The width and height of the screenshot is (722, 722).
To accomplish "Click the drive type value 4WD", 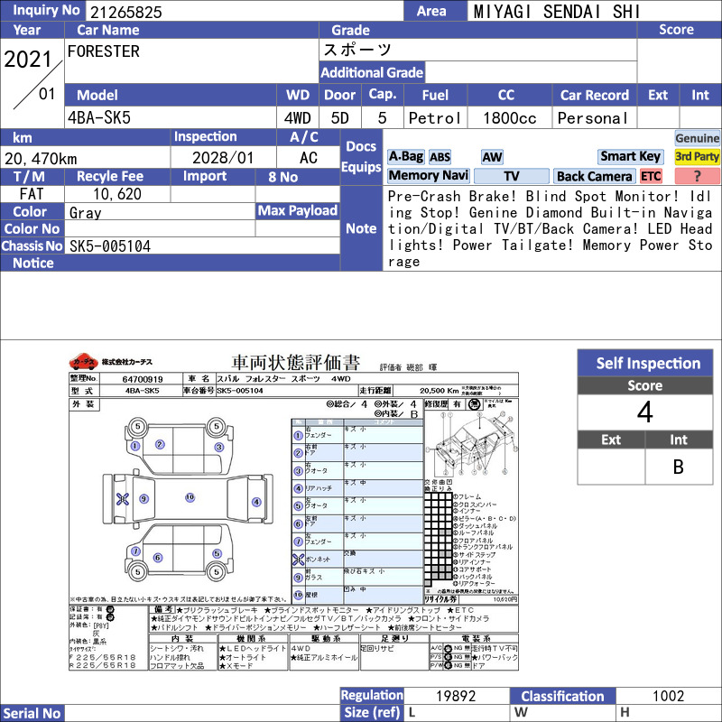I will click(298, 118).
